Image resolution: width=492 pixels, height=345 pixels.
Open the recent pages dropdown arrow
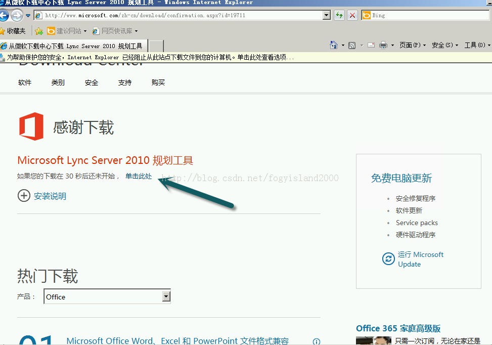click(28, 15)
